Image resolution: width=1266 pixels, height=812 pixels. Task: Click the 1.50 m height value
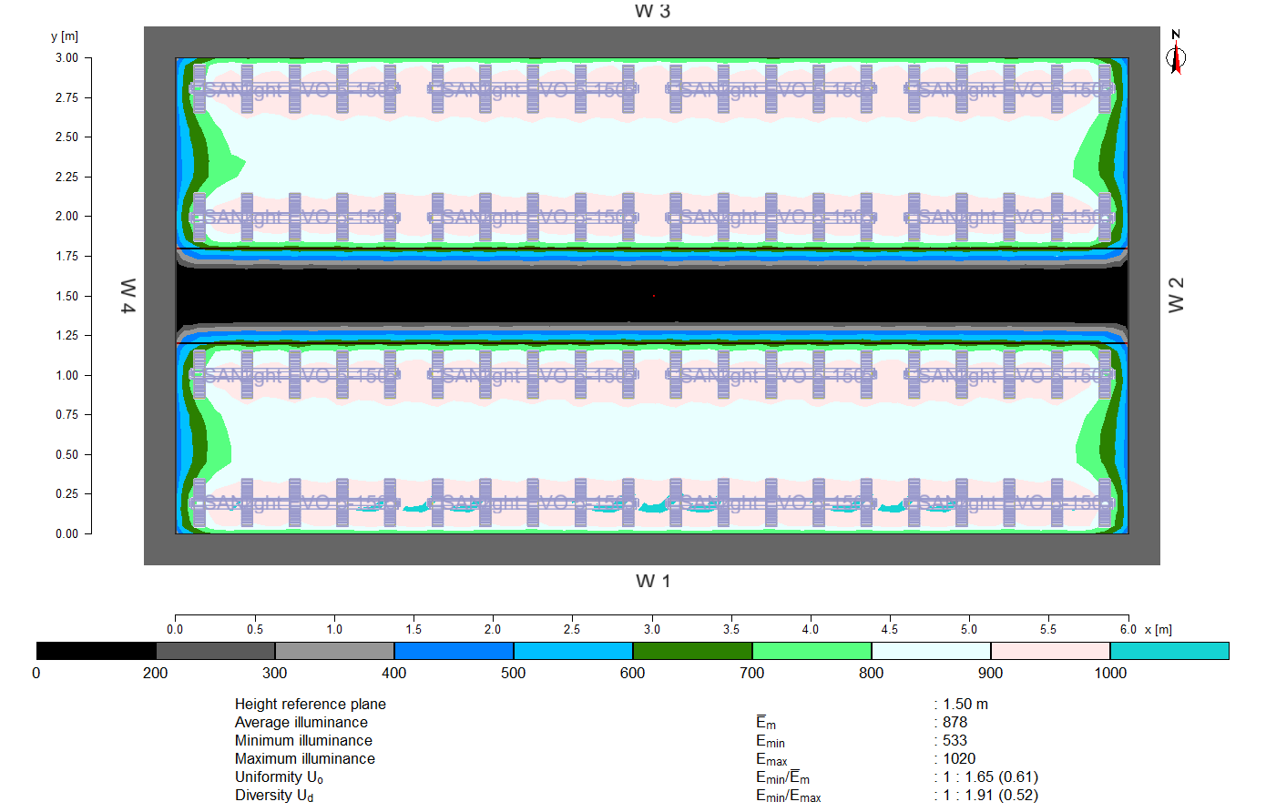(965, 704)
